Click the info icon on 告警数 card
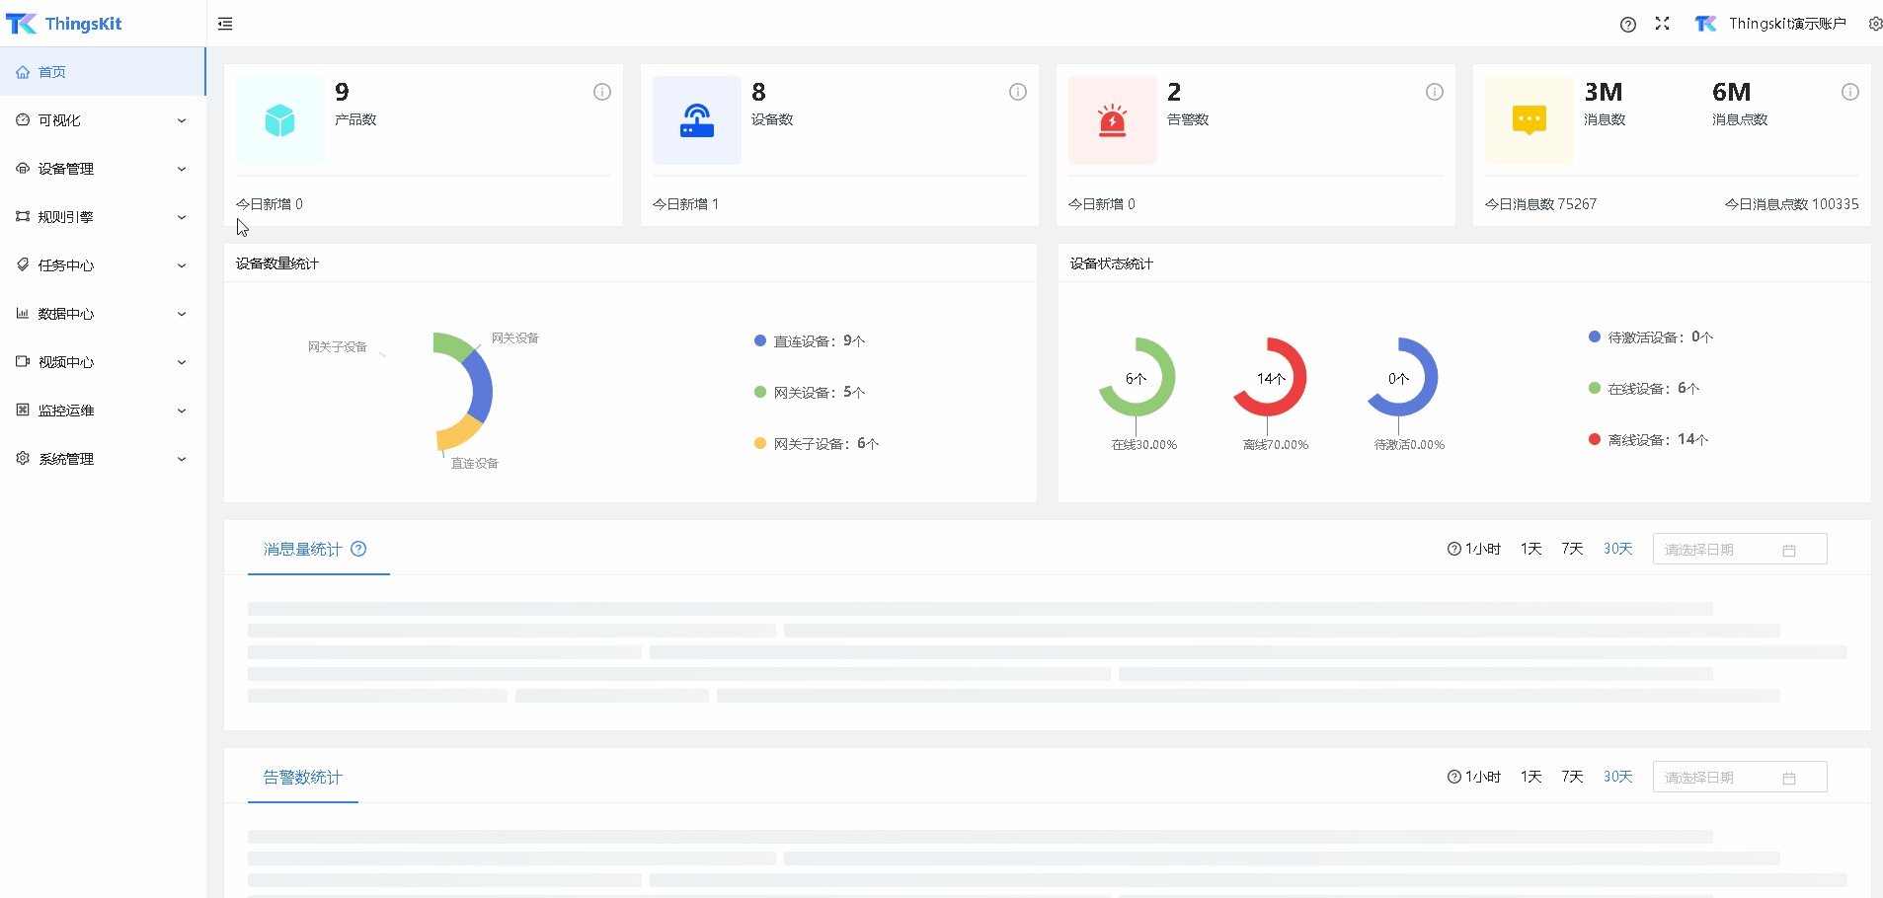 pyautogui.click(x=1434, y=92)
